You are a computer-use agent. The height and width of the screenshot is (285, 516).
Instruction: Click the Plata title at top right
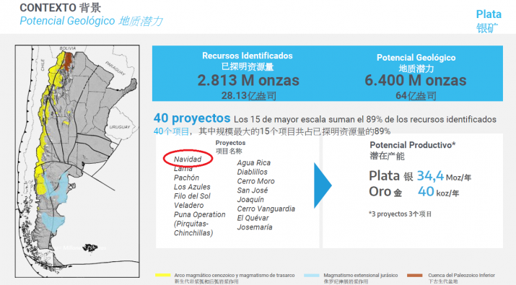[x=489, y=14]
